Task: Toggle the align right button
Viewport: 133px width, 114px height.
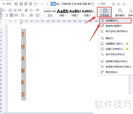Action: 7,15
